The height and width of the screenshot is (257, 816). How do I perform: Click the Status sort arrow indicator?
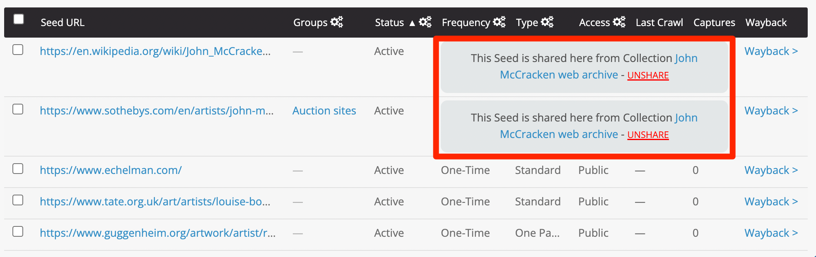pyautogui.click(x=412, y=23)
